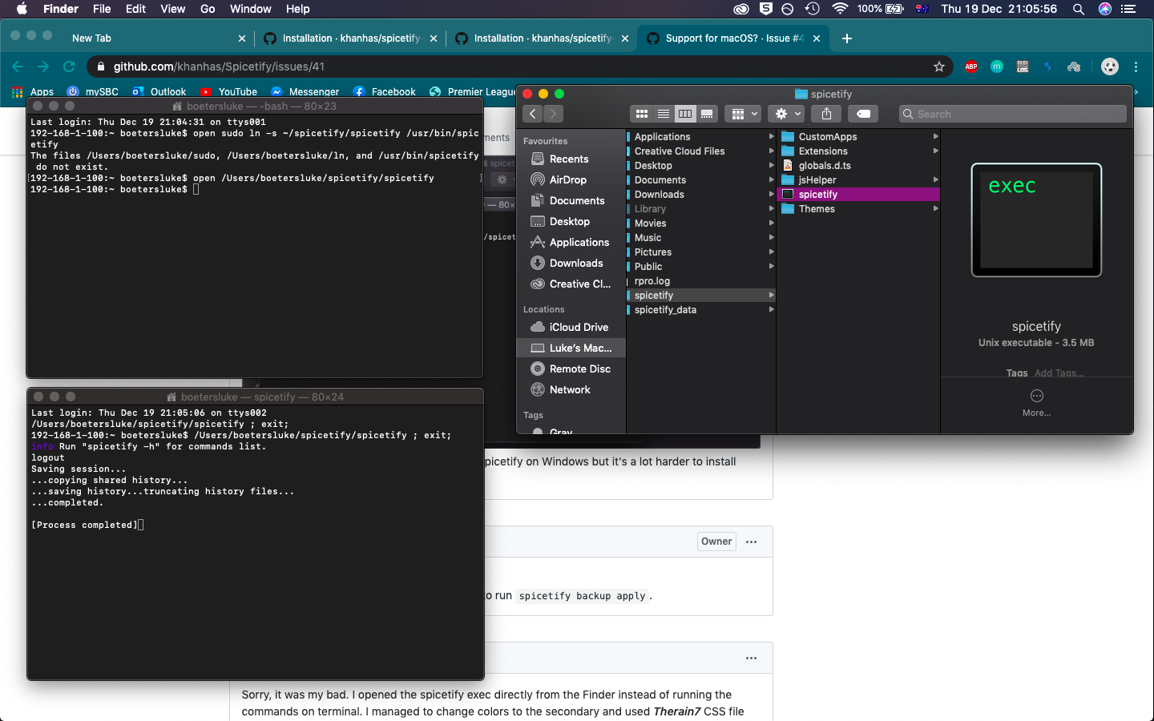Switch Finder to icon view
Viewport: 1154px width, 721px height.
click(642, 114)
